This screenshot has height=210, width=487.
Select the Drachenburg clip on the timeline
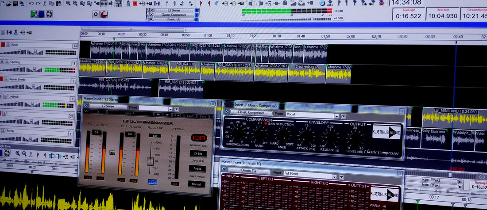point(306,73)
